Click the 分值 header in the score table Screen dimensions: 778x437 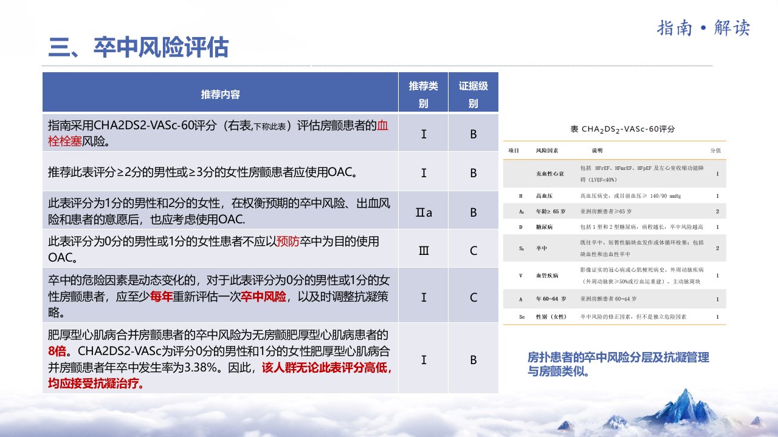coord(715,150)
